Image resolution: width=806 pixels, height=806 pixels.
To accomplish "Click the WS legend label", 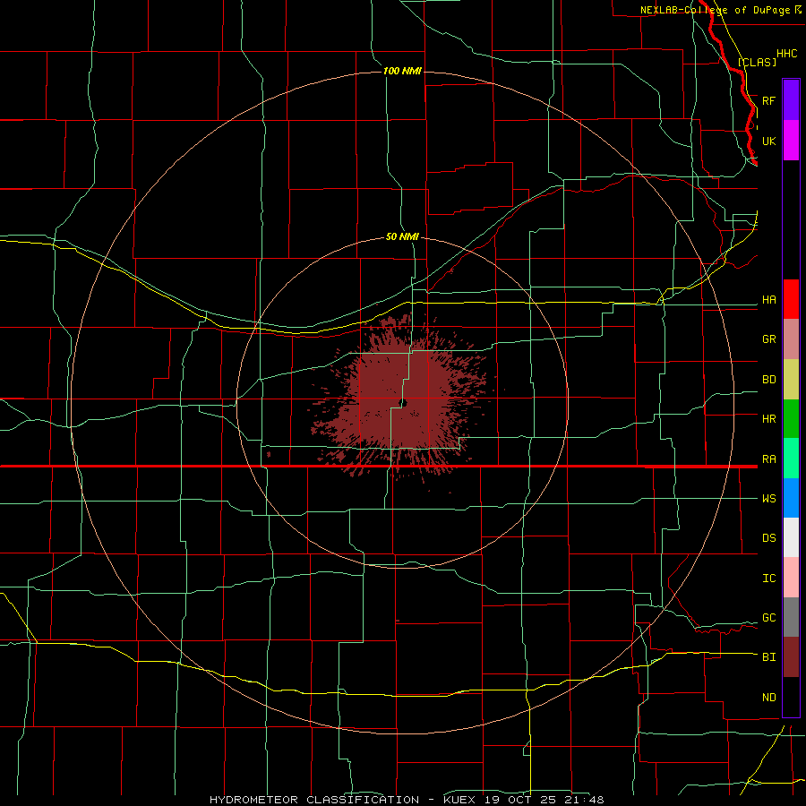I will 768,499.
